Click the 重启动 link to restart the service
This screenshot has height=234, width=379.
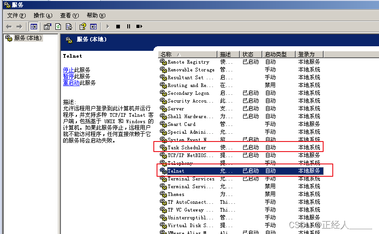point(71,83)
